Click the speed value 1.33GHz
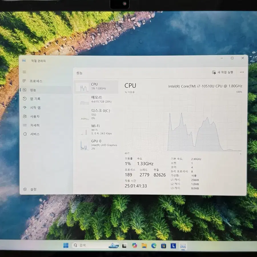The width and height of the screenshot is (257, 257). click(145, 164)
